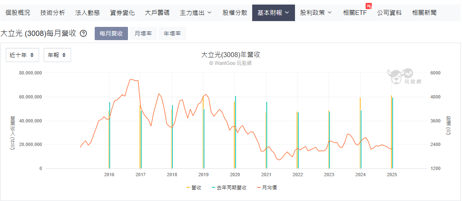Click the 80,000,000 y-axis label
The image size is (462, 201).
pos(30,73)
